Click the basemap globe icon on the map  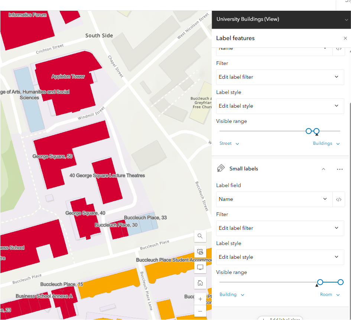pyautogui.click(x=200, y=252)
